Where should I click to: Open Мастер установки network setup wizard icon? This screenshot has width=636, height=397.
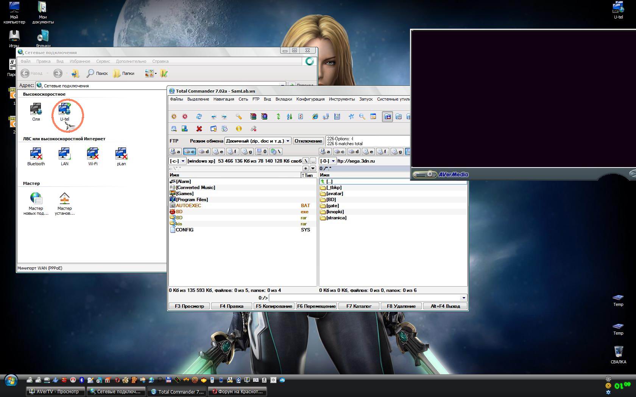coord(65,204)
